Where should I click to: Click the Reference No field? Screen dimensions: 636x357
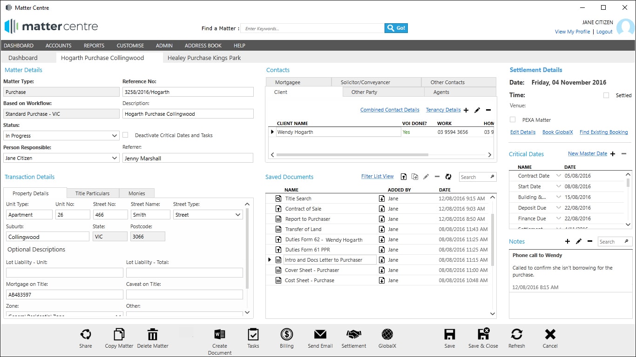(188, 92)
